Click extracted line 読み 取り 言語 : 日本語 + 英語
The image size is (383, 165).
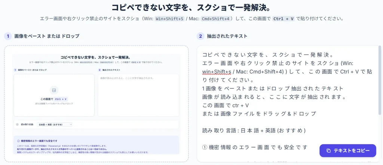(x=254, y=131)
